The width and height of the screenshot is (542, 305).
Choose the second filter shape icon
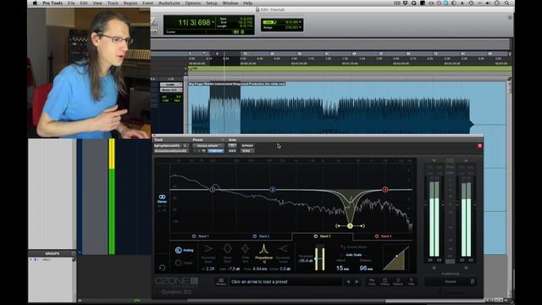pos(228,248)
